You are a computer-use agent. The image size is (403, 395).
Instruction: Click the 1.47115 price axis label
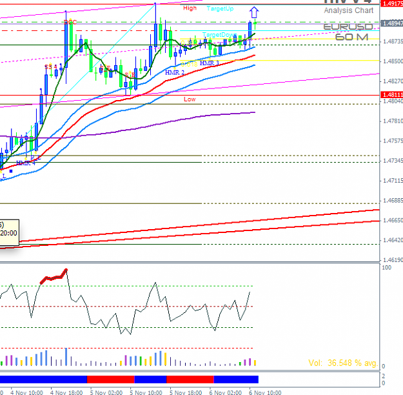pos(393,181)
